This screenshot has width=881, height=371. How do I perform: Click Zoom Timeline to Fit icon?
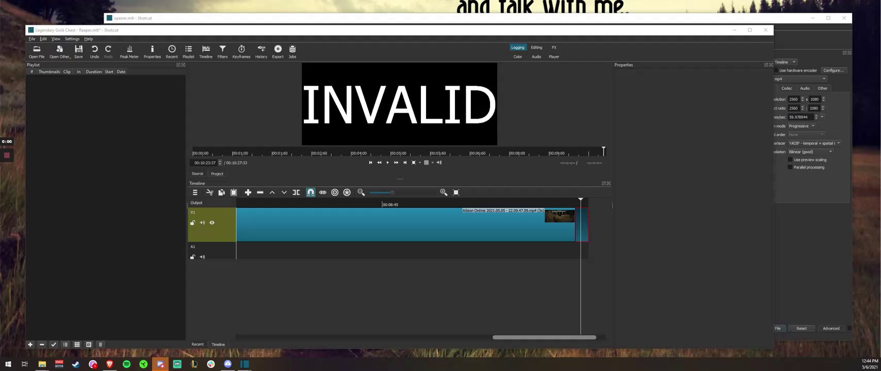click(x=456, y=192)
